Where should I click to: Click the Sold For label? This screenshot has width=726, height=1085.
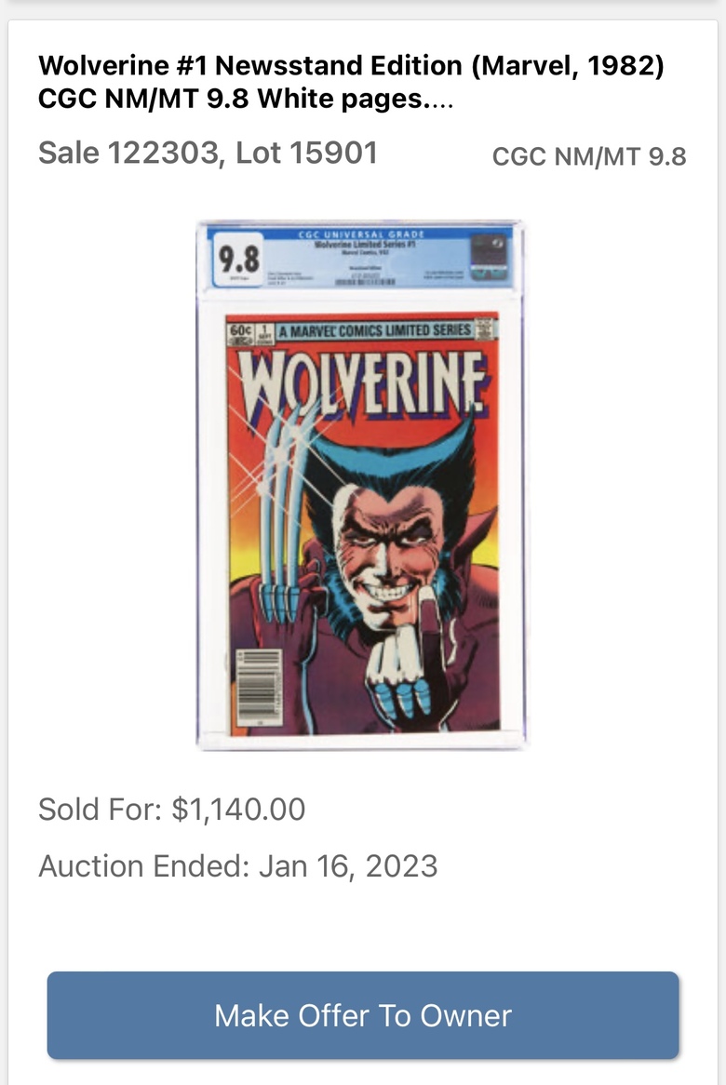coord(101,809)
